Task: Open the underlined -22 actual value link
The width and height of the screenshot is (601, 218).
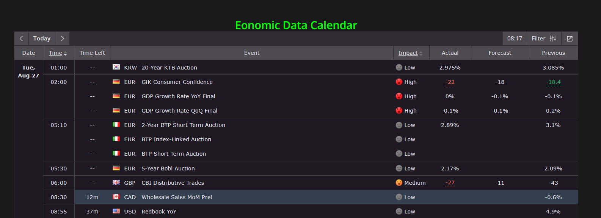Action: [450, 82]
